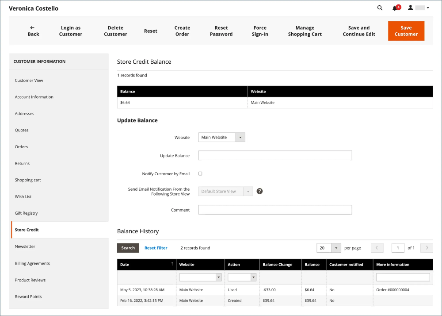Click the help question mark icon
442x316 pixels.
coord(259,191)
